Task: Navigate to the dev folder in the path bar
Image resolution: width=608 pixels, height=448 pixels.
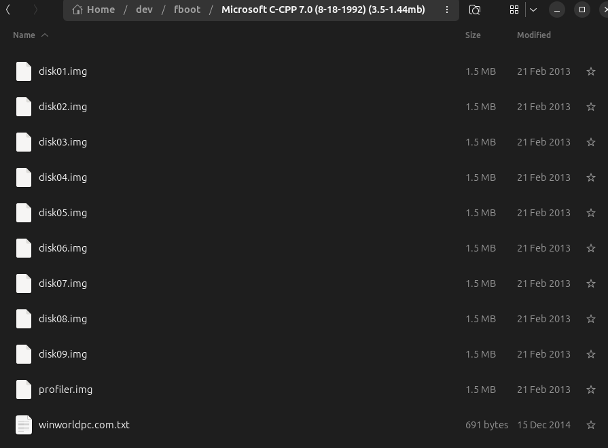Action: tap(144, 10)
